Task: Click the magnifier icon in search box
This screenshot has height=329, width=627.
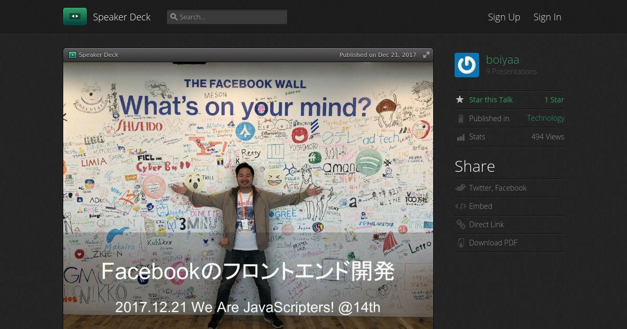Action: pyautogui.click(x=174, y=17)
